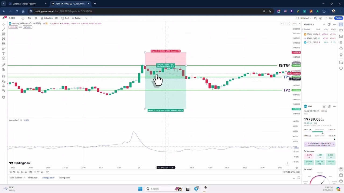The height and width of the screenshot is (193, 344).
Task: Toggle the layout checkbox beside Unnamed
Action: pos(297,18)
